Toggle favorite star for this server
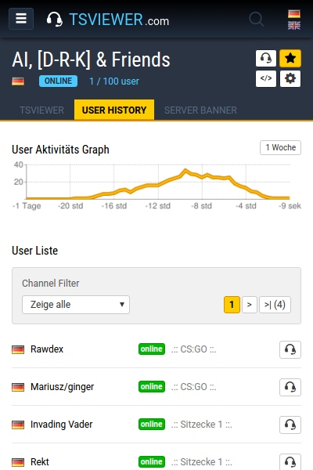Image resolution: width=313 pixels, height=470 pixels. [x=290, y=58]
